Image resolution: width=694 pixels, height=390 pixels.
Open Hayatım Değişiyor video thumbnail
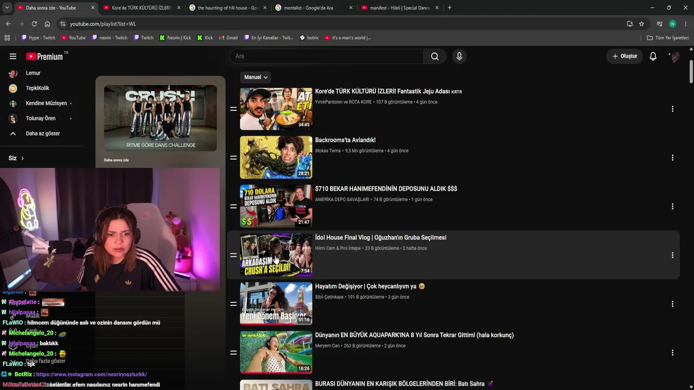276,304
